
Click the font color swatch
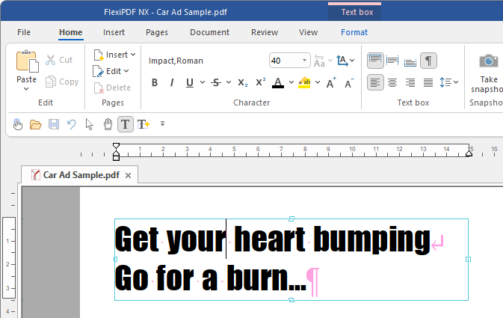coord(278,82)
